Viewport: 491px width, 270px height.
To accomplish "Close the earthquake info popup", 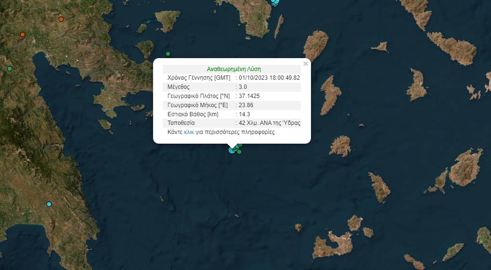I will point(305,63).
